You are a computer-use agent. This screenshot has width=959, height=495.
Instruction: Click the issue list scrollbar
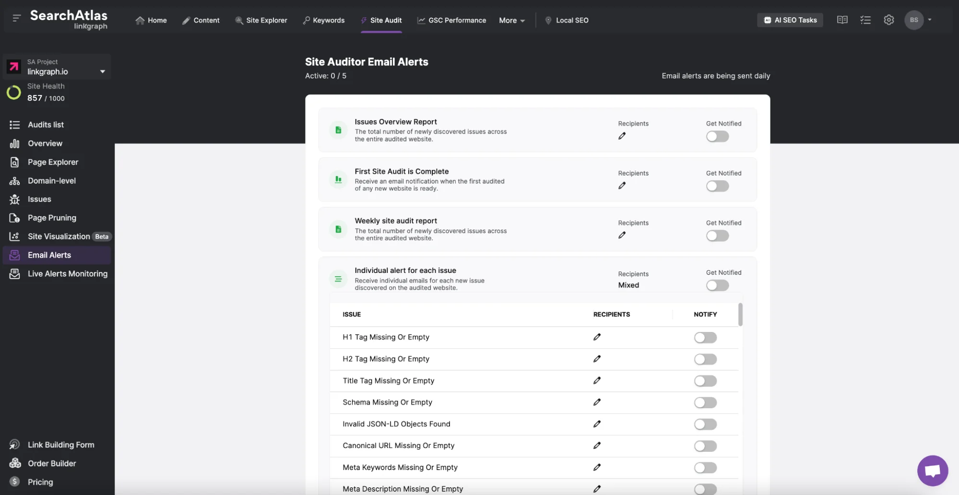tap(740, 315)
